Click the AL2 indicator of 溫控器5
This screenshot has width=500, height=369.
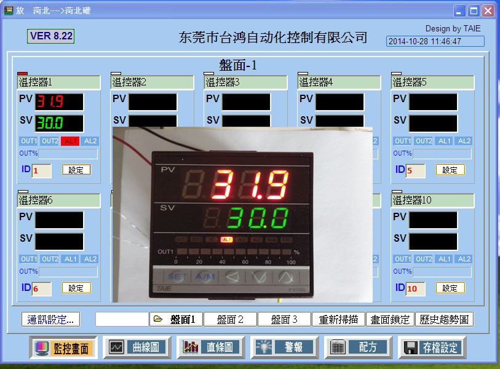pos(464,141)
